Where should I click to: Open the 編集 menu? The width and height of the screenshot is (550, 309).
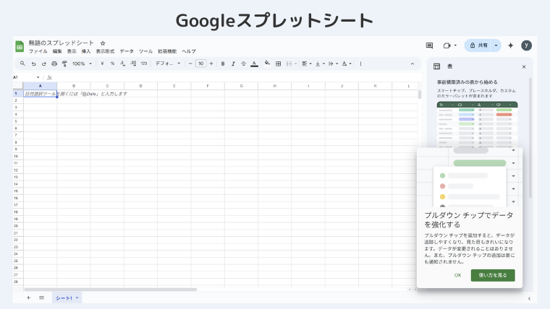pos(57,51)
